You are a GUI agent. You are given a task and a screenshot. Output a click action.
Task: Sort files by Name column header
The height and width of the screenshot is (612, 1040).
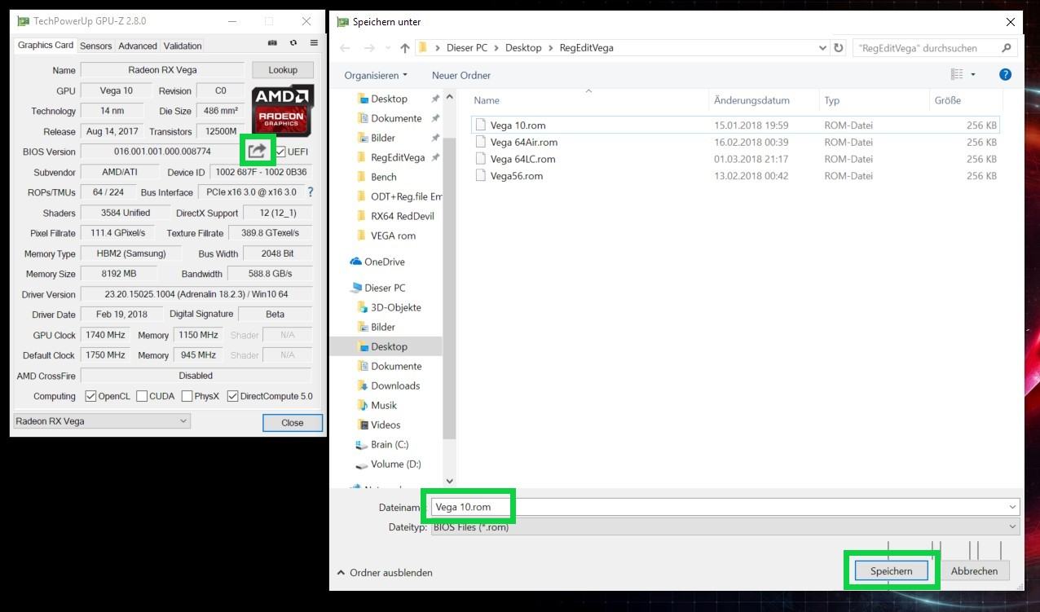coord(588,100)
